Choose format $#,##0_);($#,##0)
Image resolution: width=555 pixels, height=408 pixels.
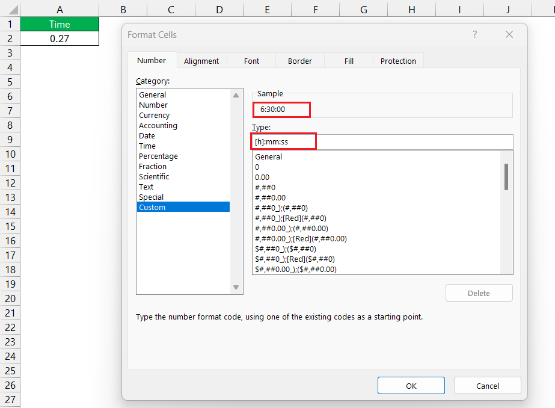[376, 249]
